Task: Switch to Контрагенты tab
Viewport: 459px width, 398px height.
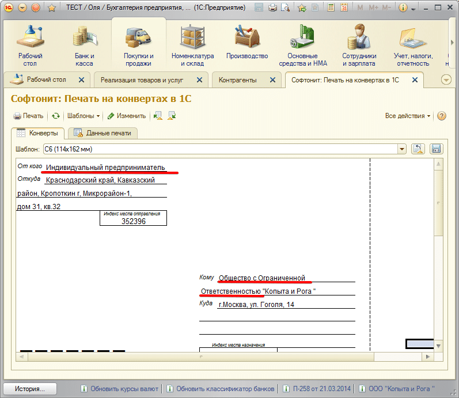Action: click(237, 80)
